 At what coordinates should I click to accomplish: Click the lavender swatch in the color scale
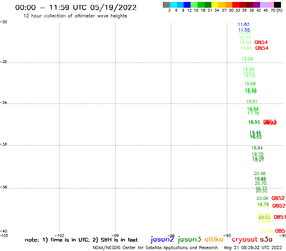click(x=264, y=5)
